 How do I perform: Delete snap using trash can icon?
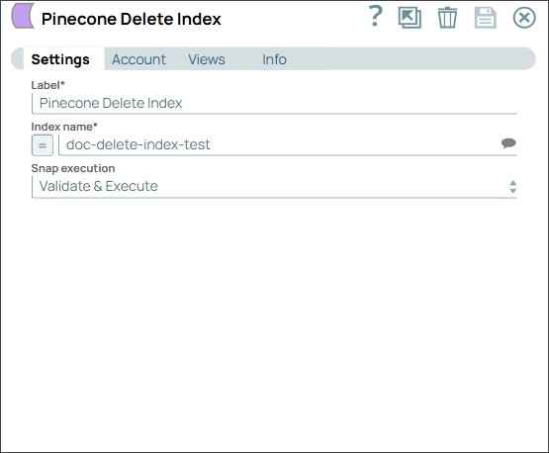point(447,18)
